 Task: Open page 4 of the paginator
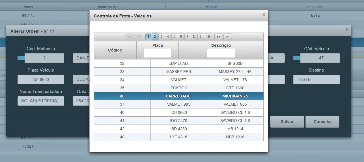click(168, 37)
